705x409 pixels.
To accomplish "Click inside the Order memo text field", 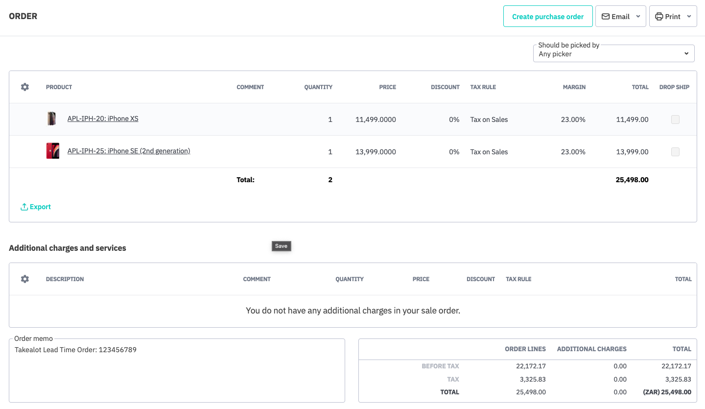I will (x=177, y=372).
